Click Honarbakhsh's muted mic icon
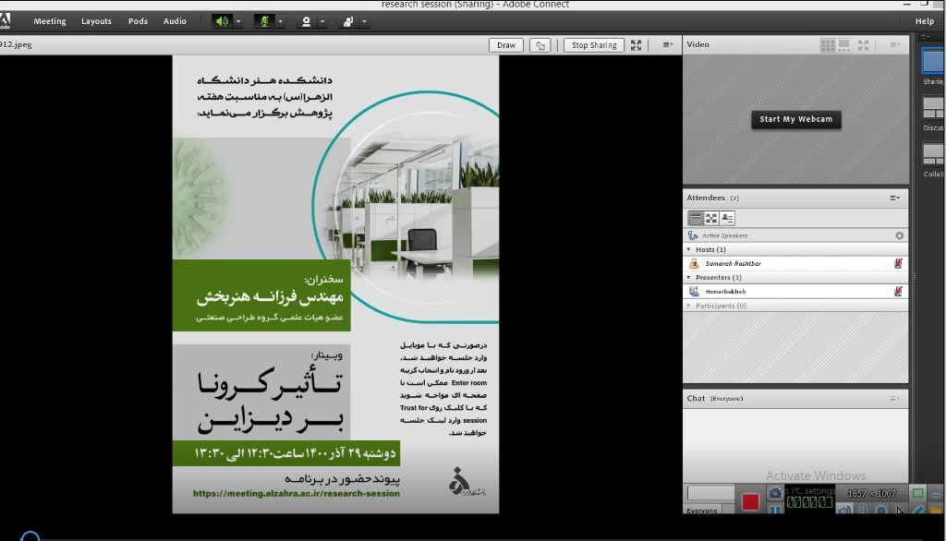Image resolution: width=946 pixels, height=541 pixels. (x=898, y=292)
